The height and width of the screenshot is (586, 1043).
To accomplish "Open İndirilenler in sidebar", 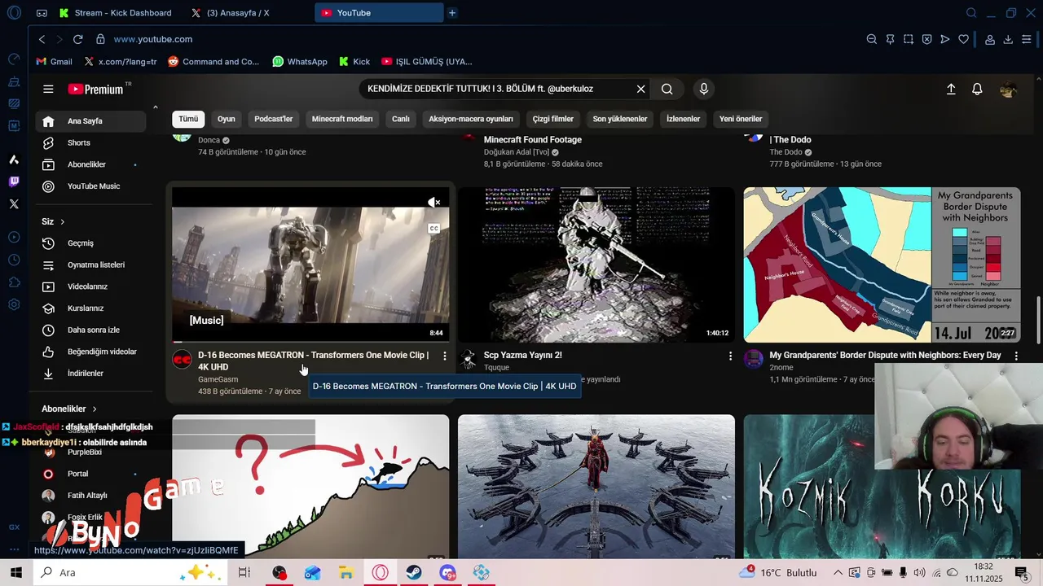I will coord(90,374).
